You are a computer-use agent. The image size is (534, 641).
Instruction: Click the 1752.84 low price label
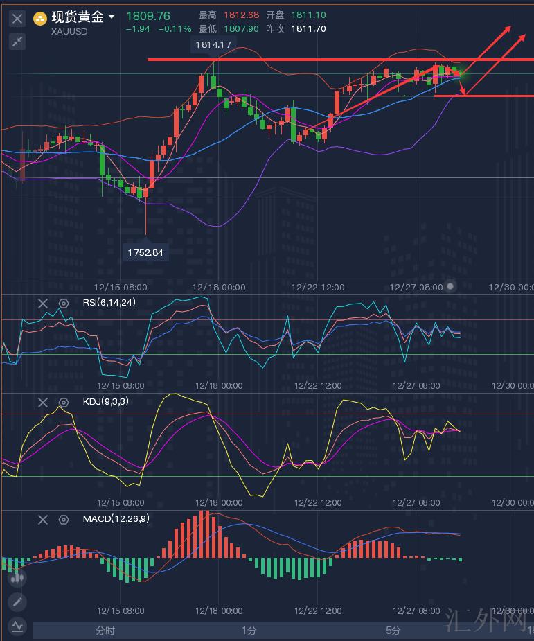coord(145,252)
